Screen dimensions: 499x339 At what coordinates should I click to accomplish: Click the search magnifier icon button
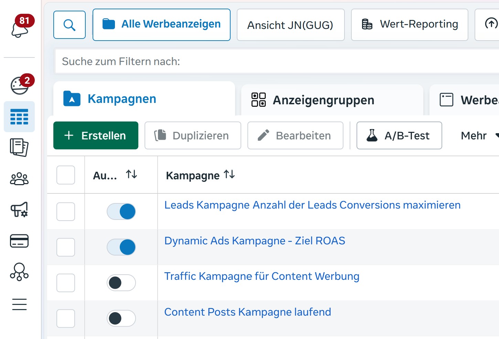[x=70, y=25]
